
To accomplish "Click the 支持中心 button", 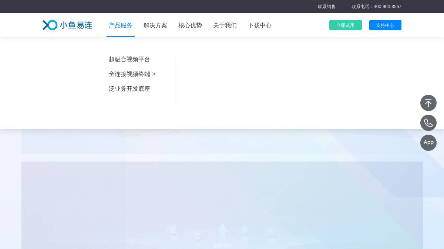I will click(x=385, y=25).
